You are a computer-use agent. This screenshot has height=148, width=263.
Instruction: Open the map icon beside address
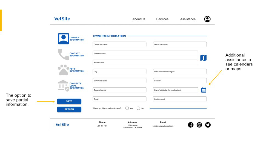coord(204,58)
